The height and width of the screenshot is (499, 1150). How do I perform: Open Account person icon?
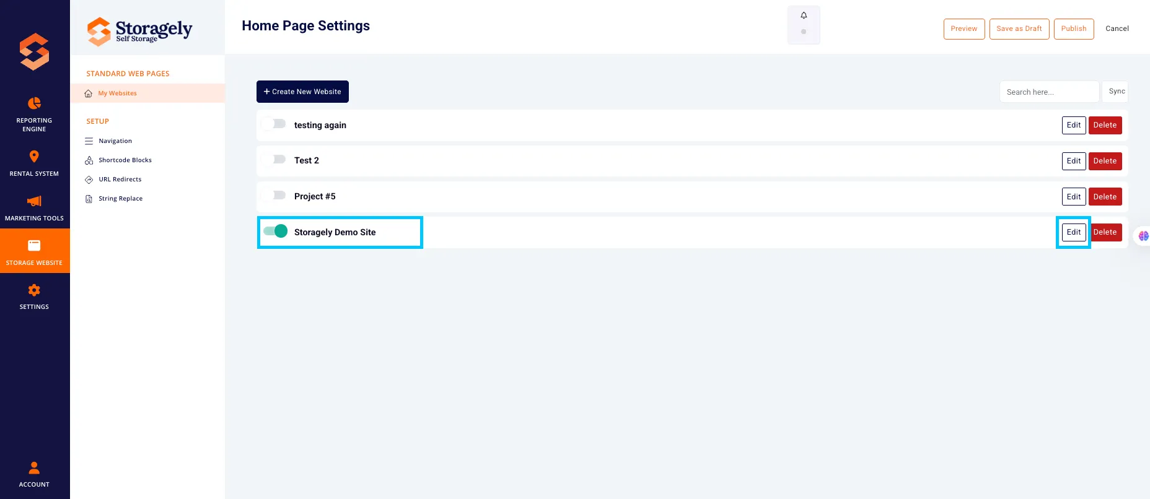pos(34,467)
